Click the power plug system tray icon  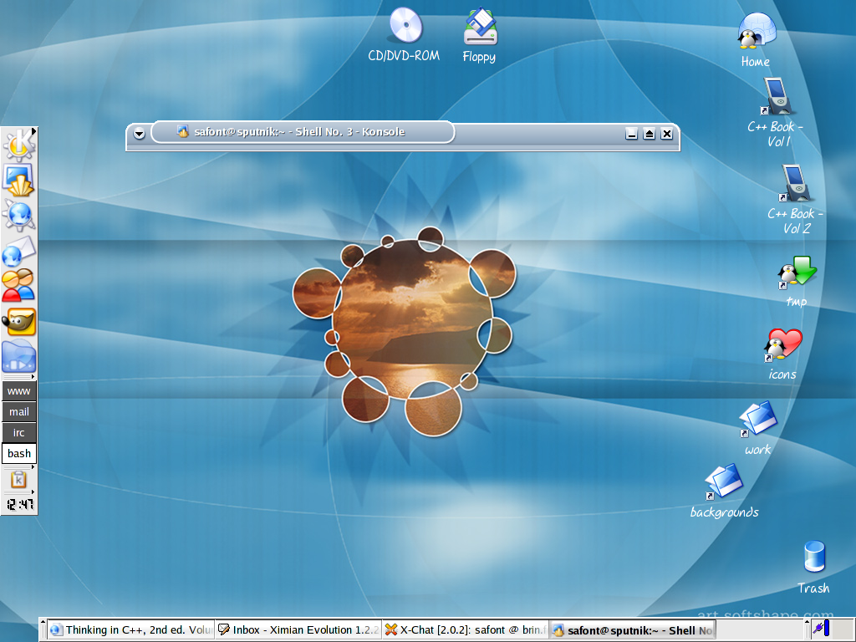(x=818, y=628)
